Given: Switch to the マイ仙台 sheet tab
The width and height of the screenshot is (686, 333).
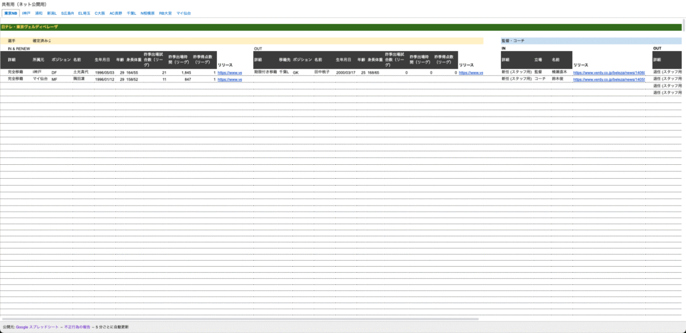Looking at the screenshot, I should click(x=184, y=13).
